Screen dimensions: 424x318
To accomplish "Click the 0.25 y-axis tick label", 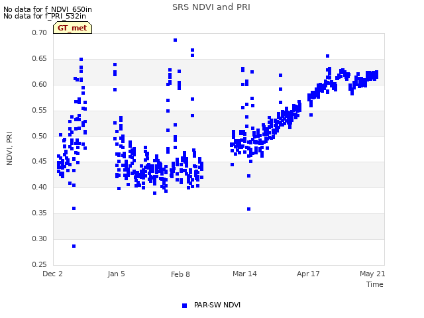I will pos(40,264).
